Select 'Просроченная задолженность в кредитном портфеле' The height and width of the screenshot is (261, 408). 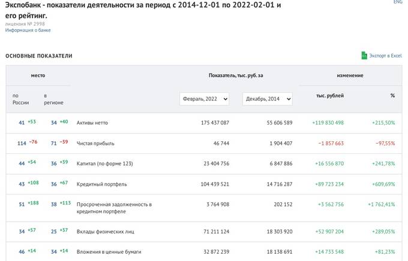coord(113,208)
